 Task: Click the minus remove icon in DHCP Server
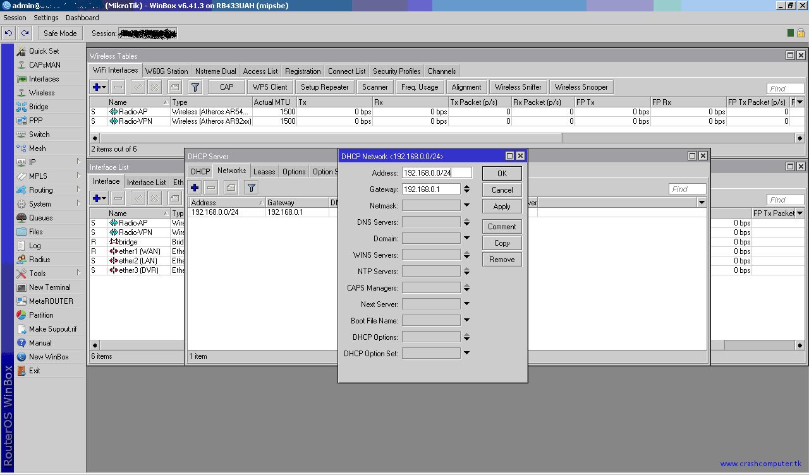tap(211, 188)
